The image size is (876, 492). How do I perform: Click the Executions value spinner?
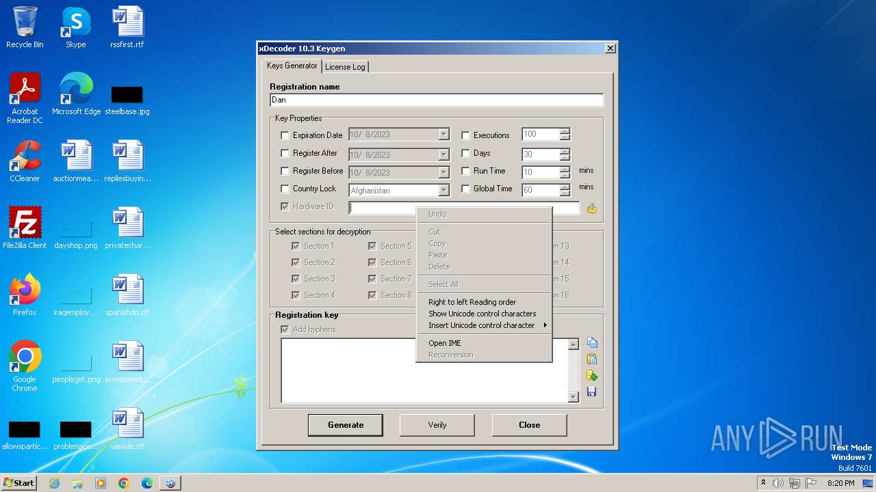[x=565, y=135]
